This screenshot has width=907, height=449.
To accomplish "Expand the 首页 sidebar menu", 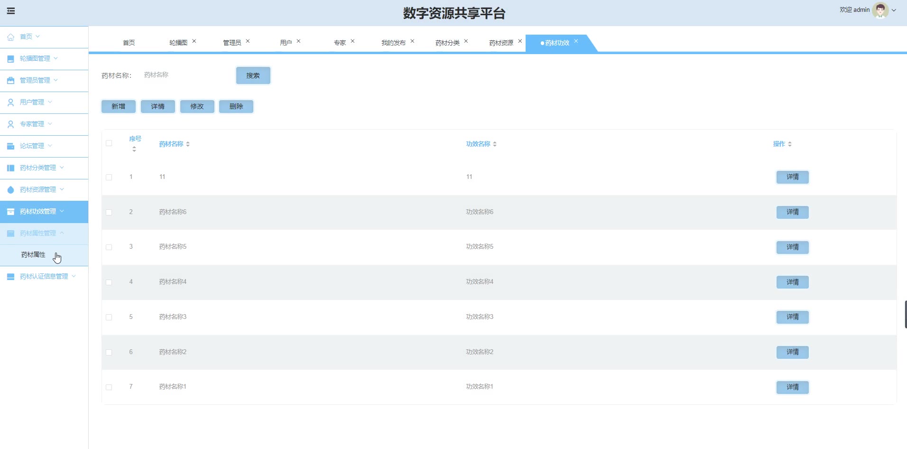I will coord(37,37).
